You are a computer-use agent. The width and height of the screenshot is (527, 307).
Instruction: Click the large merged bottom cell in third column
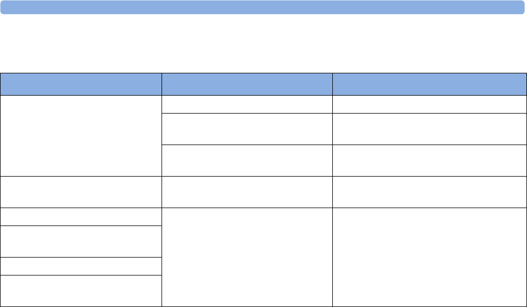(x=430, y=257)
